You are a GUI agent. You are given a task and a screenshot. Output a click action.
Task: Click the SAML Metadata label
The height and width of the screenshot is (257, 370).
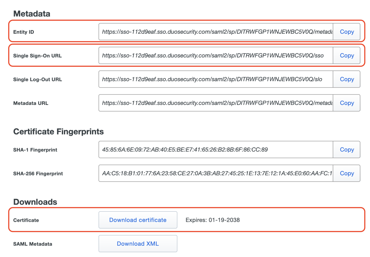coord(33,244)
